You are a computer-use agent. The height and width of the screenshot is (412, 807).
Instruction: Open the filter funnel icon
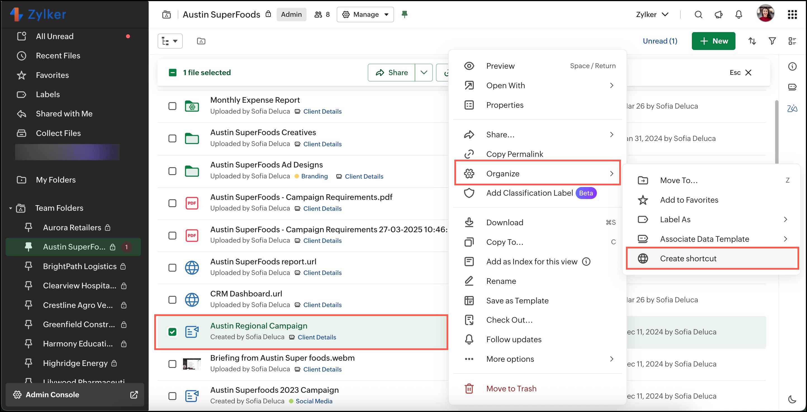[x=772, y=41]
